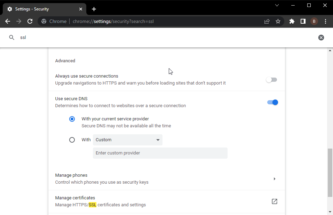Click the Manage certificates label
The image size is (333, 215).
tap(75, 198)
